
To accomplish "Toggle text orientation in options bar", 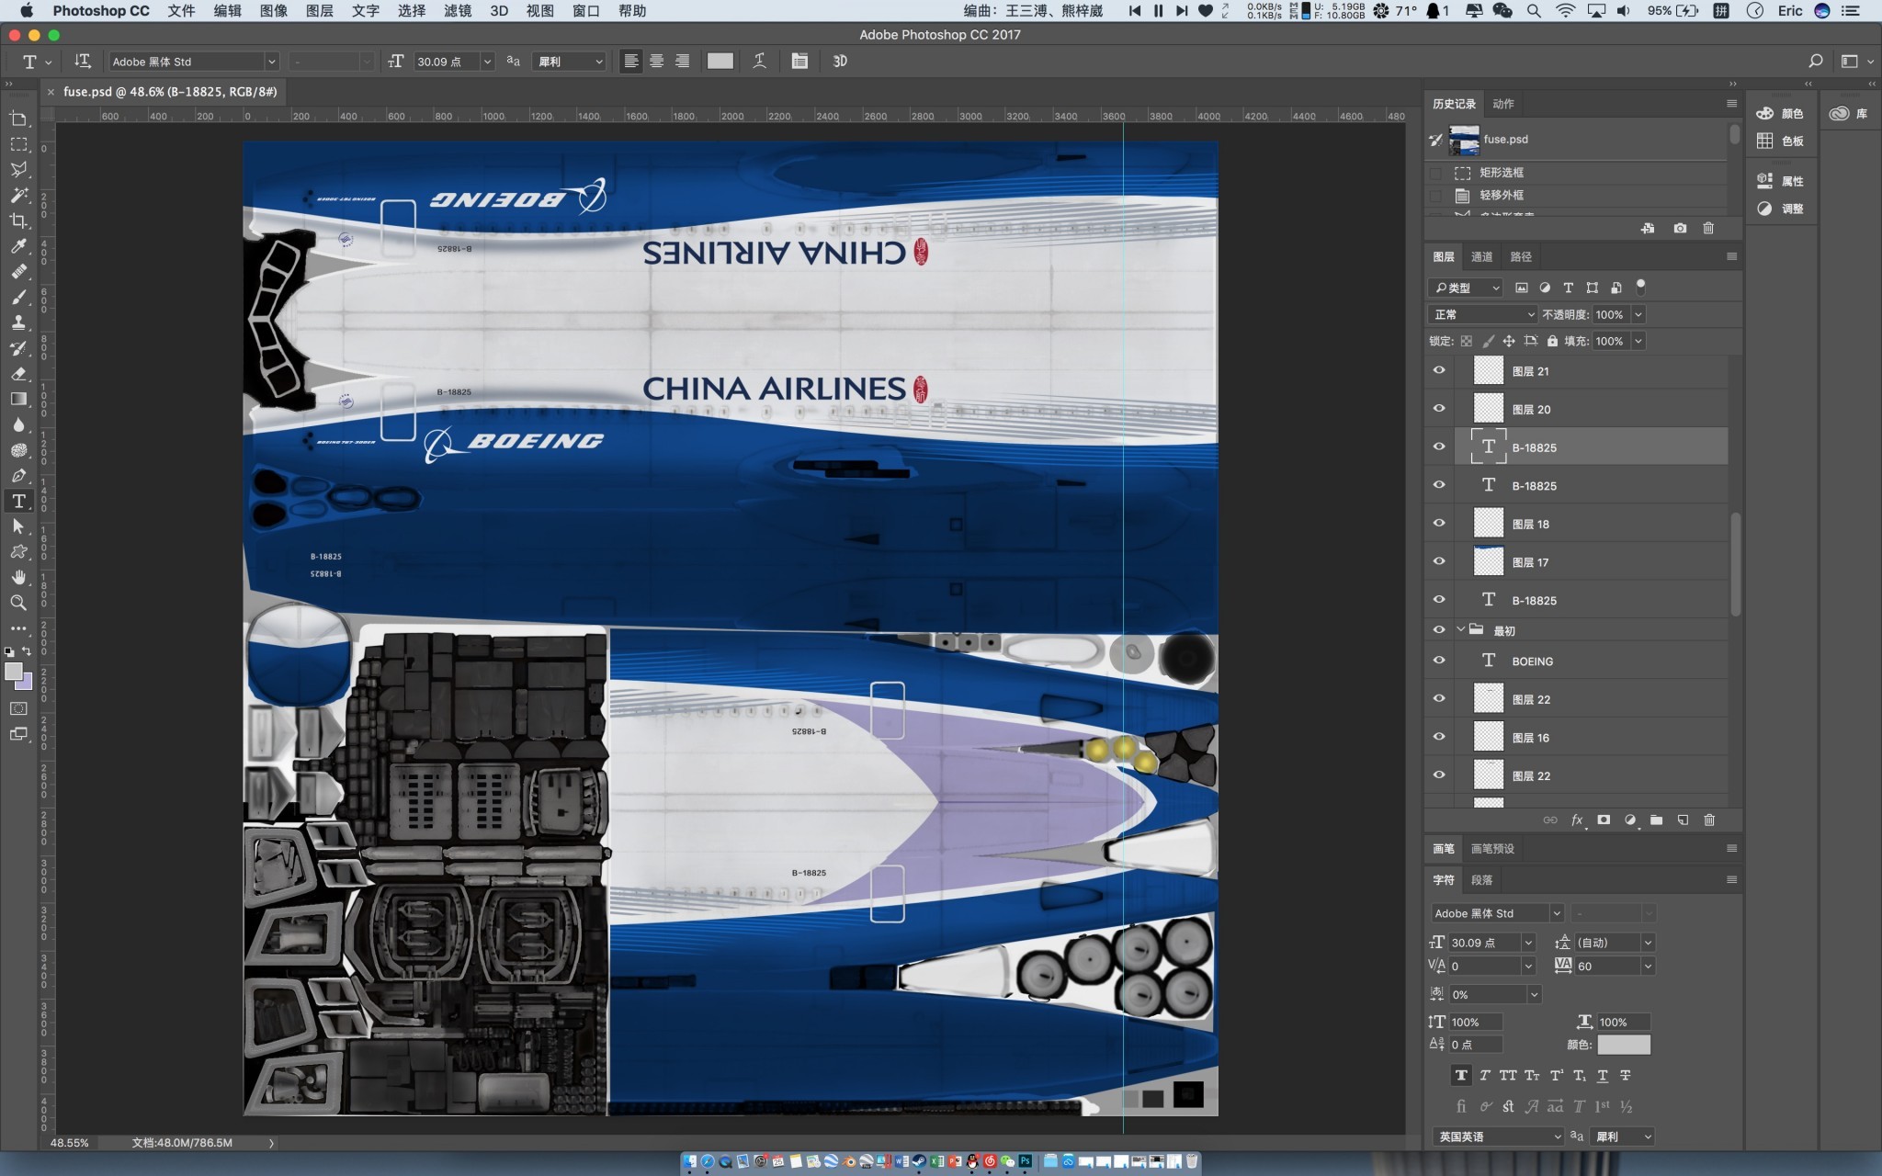I will click(83, 62).
